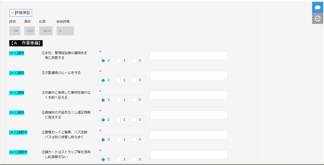Click the 総合評価 field showing A

(65, 31)
